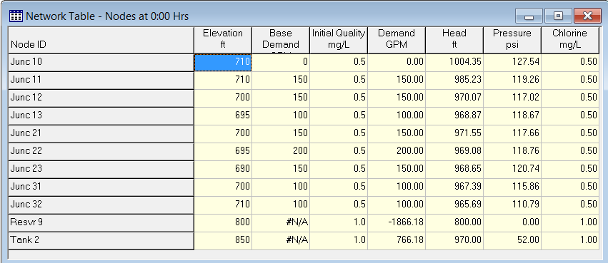Click Junc 31 pressure value 115.86

tap(512, 187)
